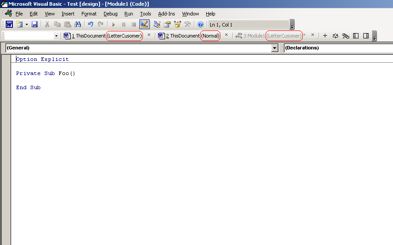Image resolution: width=393 pixels, height=245 pixels.
Task: Click Reset stop icon
Action: tap(134, 25)
